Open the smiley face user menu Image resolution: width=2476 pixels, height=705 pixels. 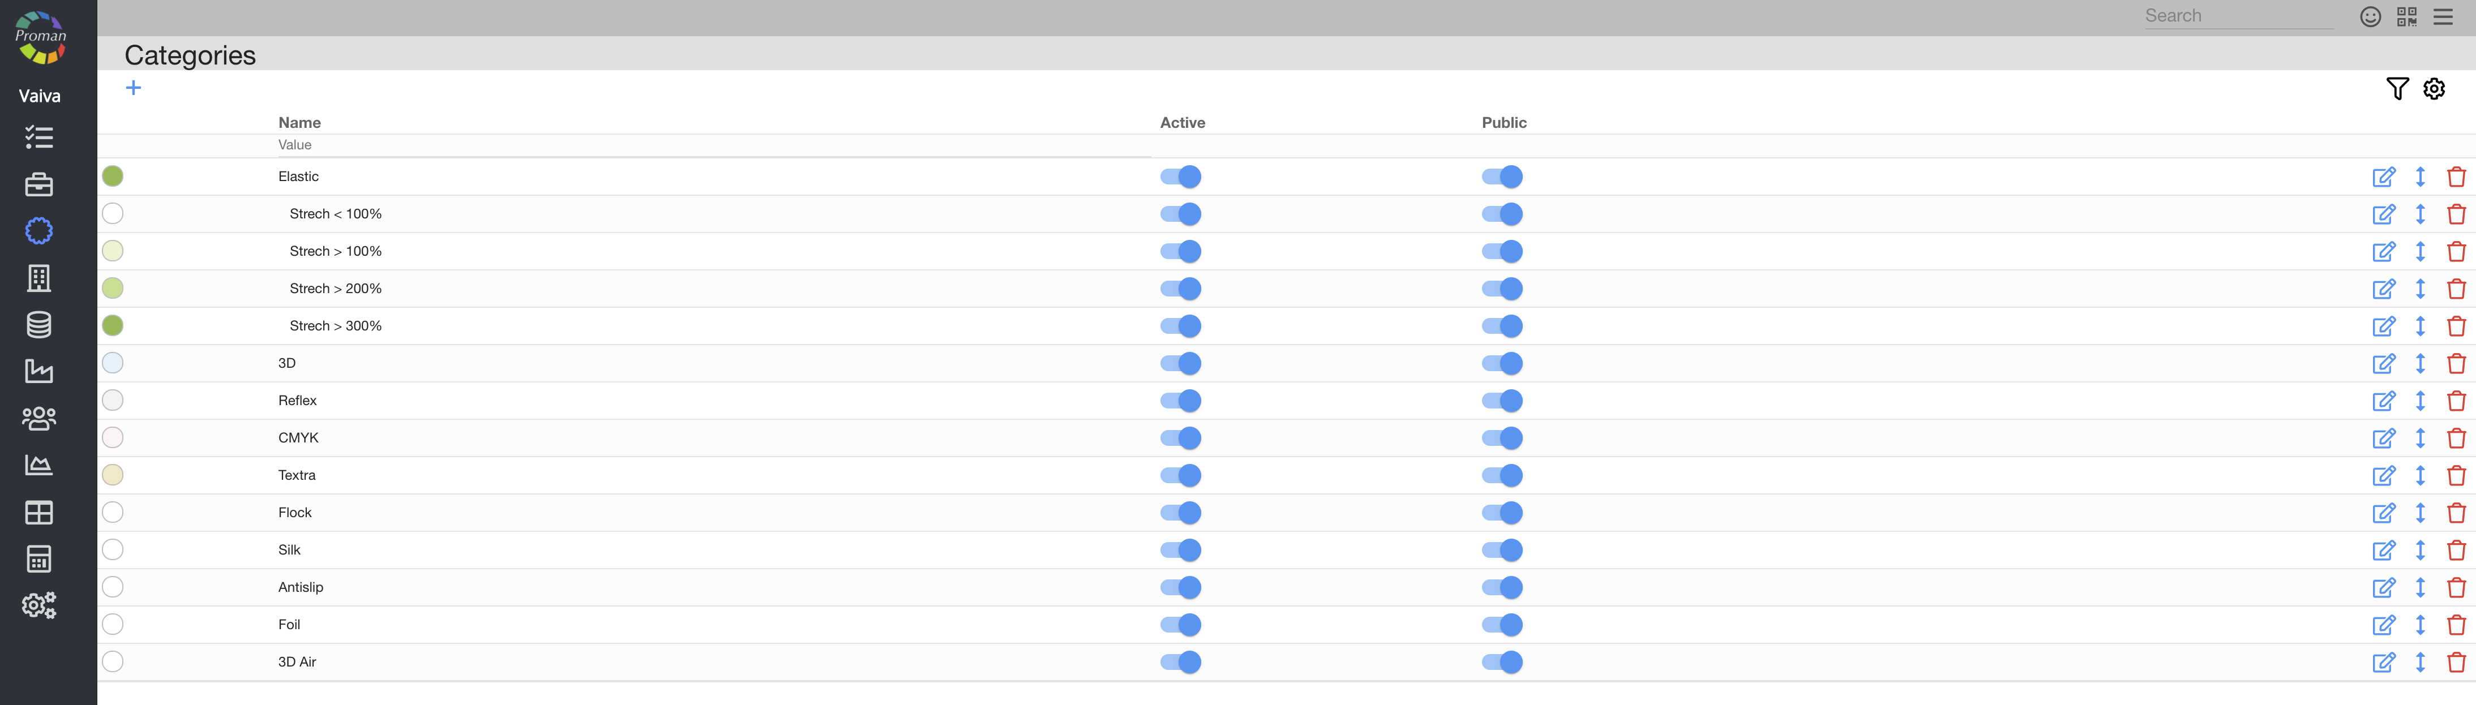coord(2370,16)
